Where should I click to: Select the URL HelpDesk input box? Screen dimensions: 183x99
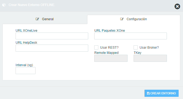coord(52,48)
